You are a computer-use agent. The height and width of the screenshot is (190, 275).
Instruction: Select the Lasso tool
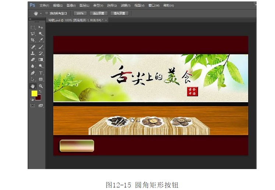(x=33, y=34)
